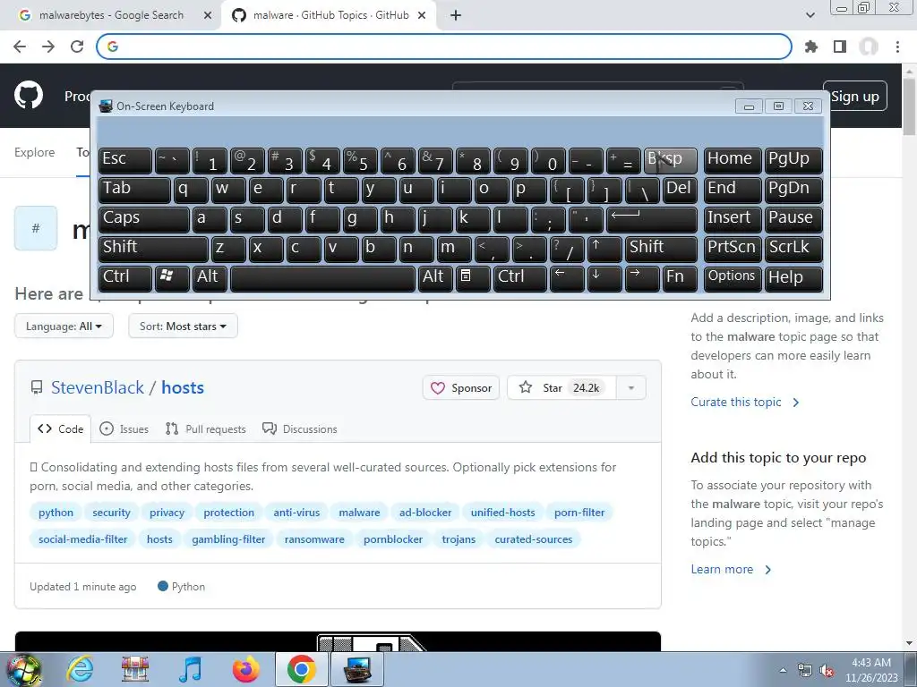Click the Chrome taskbar icon
Image resolution: width=917 pixels, height=687 pixels.
301,669
